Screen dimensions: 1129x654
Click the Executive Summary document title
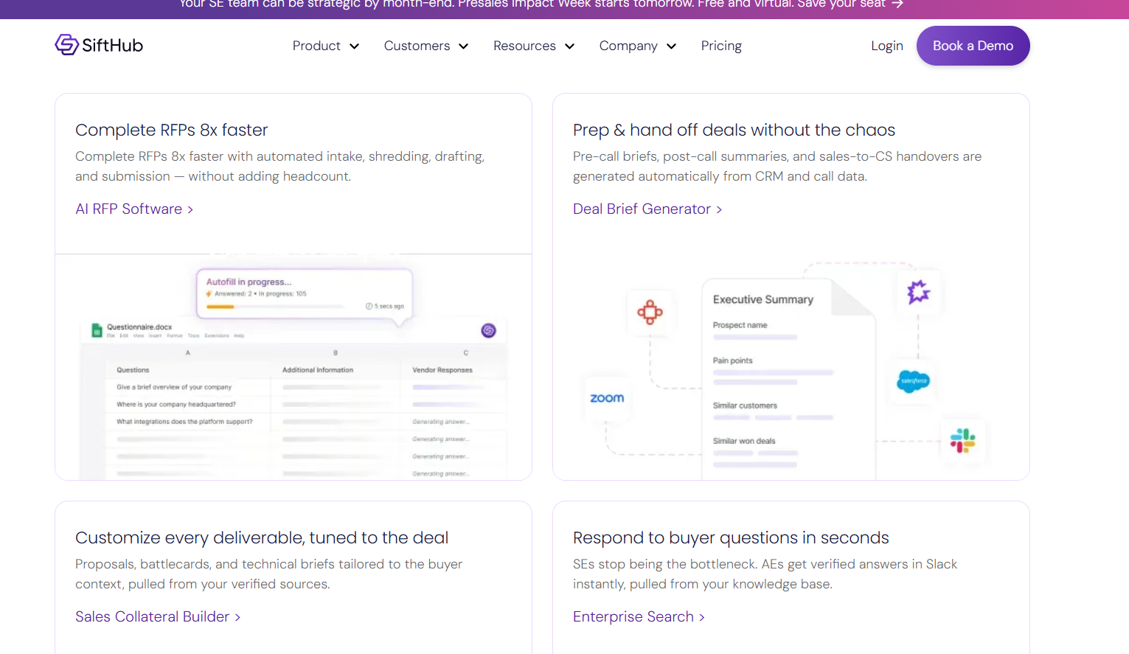pyautogui.click(x=763, y=300)
